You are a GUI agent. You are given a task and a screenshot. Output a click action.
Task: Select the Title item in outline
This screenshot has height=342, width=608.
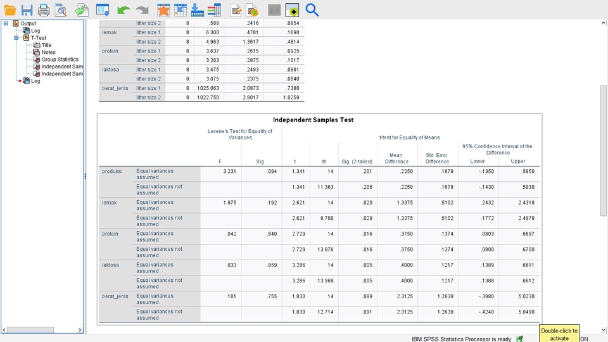click(46, 45)
